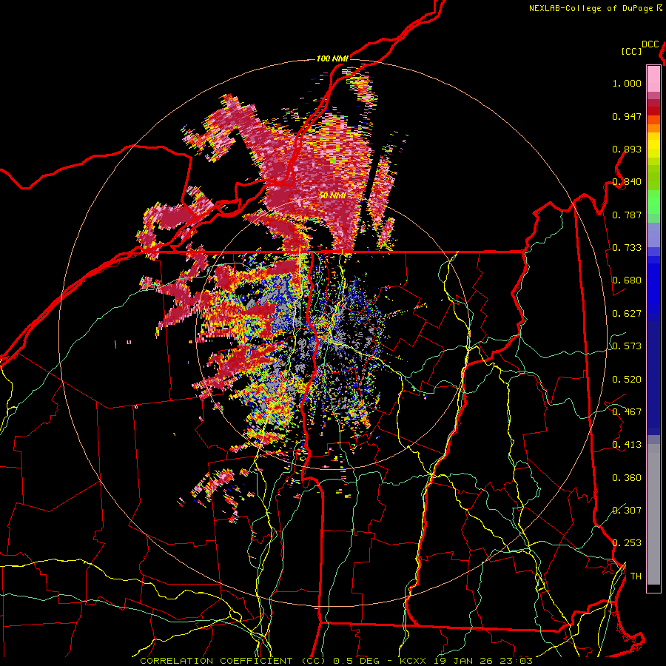The height and width of the screenshot is (666, 666).
Task: Select the 0.733 scale value
Action: [627, 248]
